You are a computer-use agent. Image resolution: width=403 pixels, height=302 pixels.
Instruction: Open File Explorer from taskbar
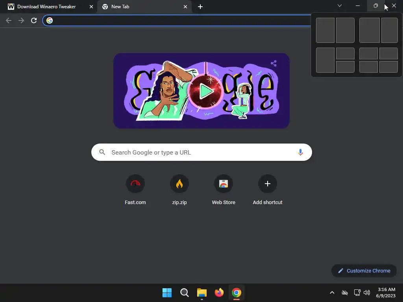(x=202, y=293)
